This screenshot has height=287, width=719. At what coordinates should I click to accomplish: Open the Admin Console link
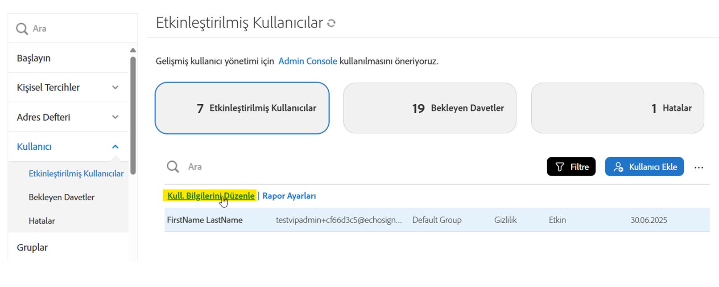tap(308, 61)
